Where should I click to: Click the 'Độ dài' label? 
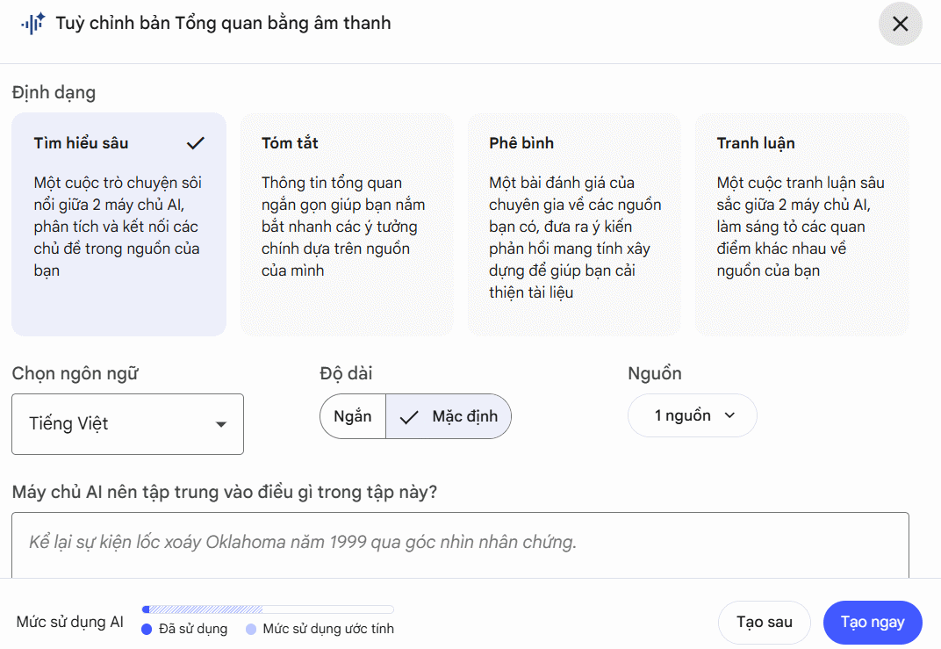click(x=346, y=373)
